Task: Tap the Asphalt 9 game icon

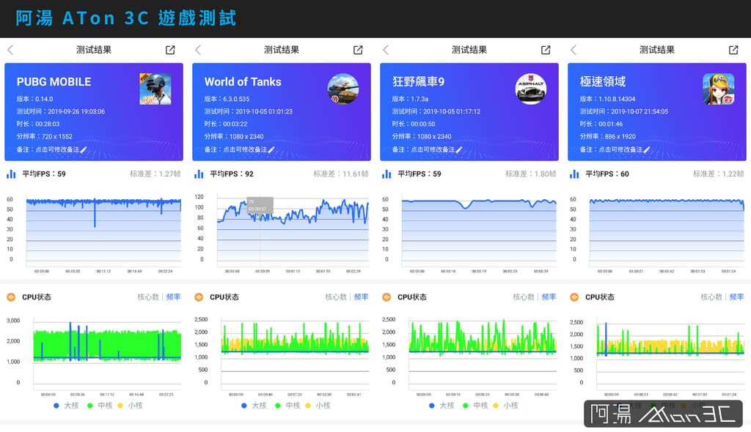Action: click(x=531, y=89)
